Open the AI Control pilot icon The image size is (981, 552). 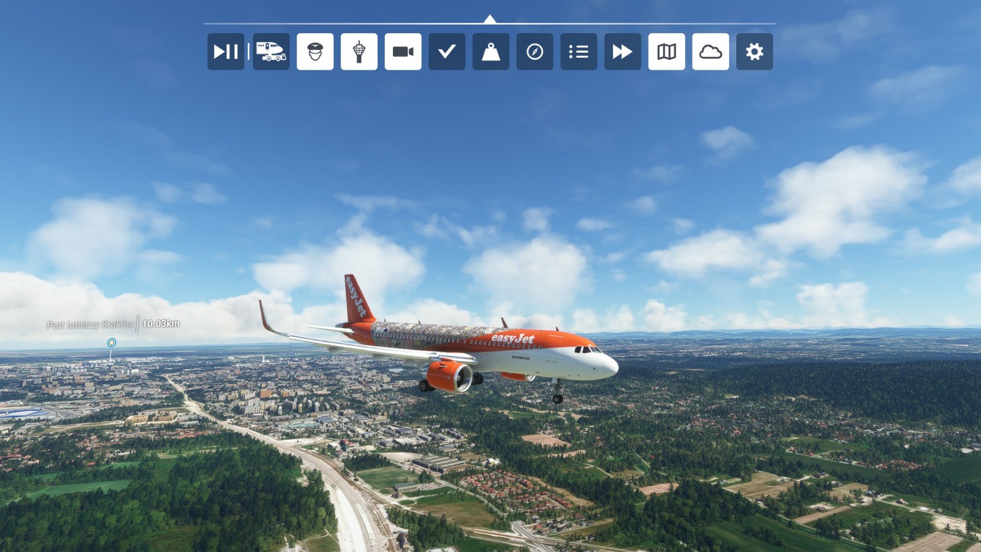point(315,52)
